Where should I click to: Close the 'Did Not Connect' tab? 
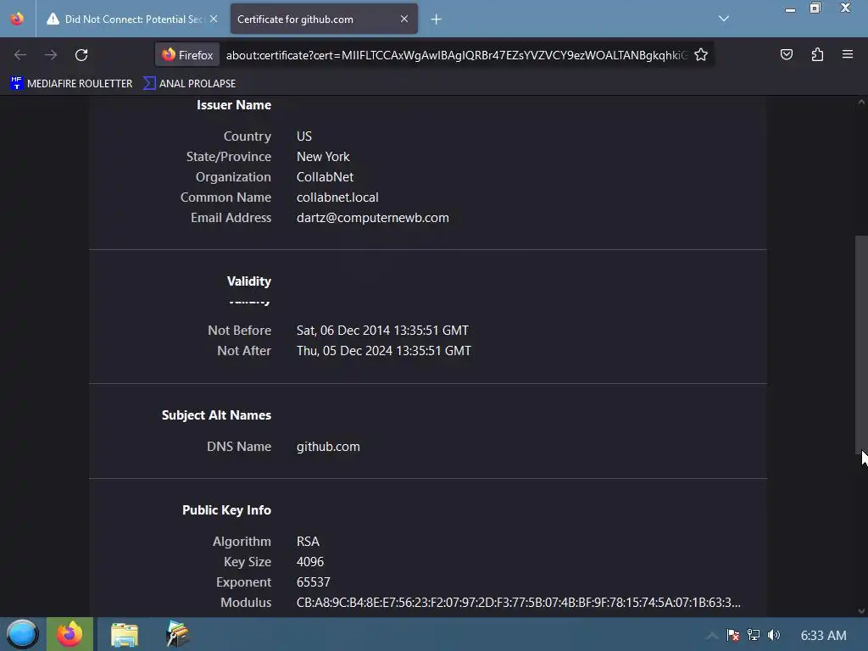214,19
